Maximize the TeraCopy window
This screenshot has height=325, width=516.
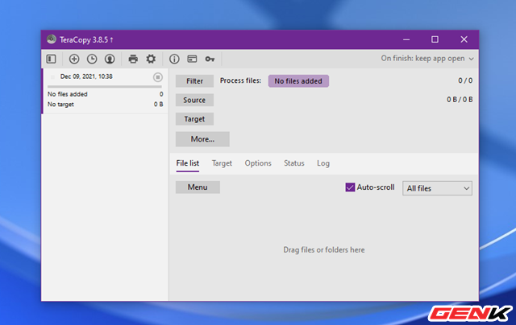[x=435, y=39]
